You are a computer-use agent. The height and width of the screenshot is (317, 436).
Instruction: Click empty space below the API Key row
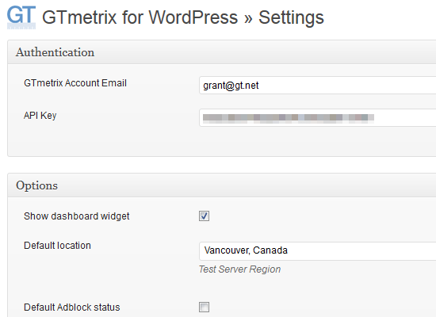222,142
